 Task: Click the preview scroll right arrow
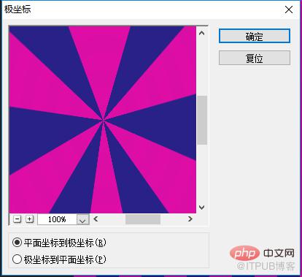pyautogui.click(x=190, y=219)
